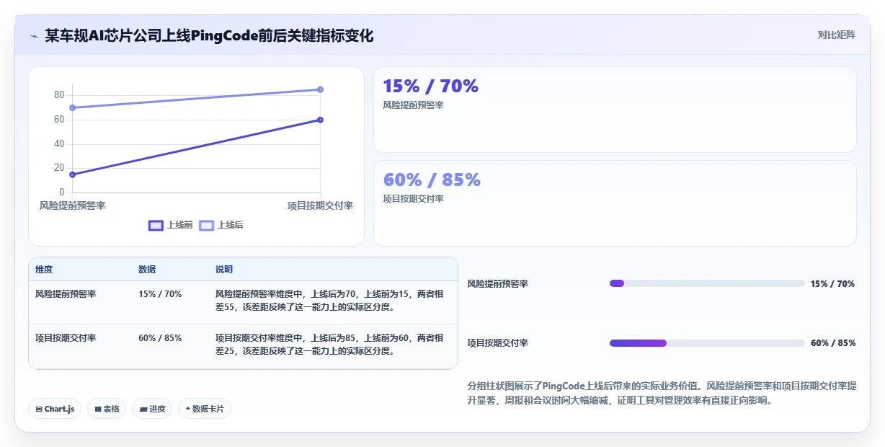885x447 pixels.
Task: Click the 上线后 data point at 项目按期交付率
Action: (x=320, y=89)
